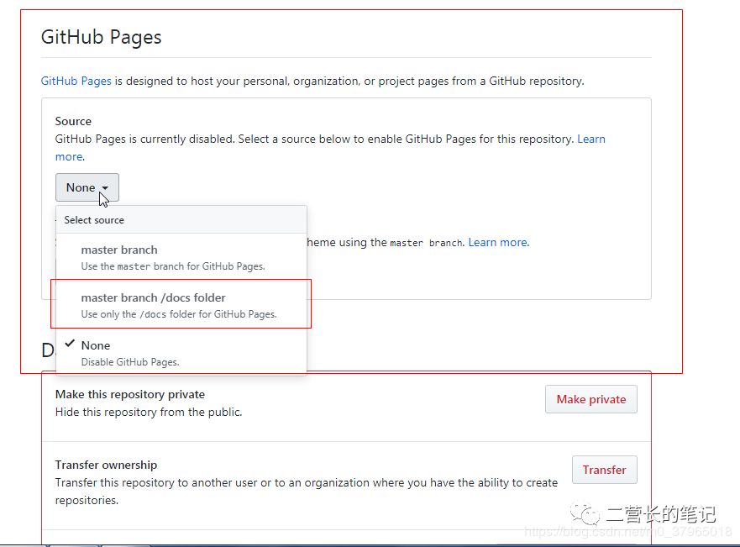Open the GitHub Pages link

(x=76, y=82)
